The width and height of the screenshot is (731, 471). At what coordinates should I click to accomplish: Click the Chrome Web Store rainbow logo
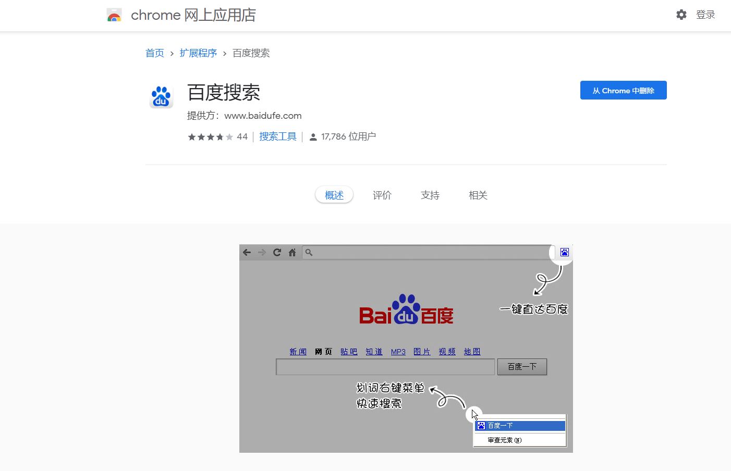click(x=114, y=15)
